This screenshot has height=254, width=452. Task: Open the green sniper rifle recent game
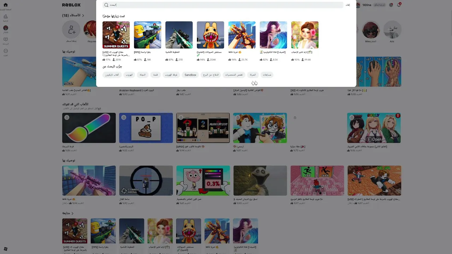click(x=179, y=35)
